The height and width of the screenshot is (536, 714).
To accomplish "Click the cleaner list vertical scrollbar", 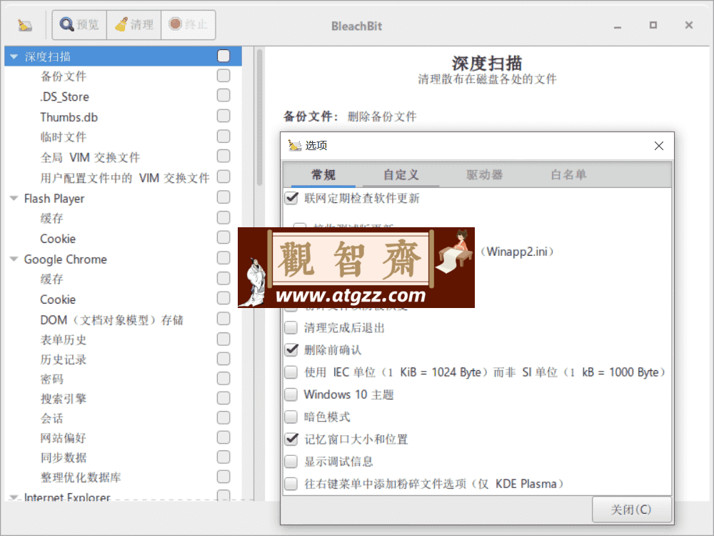I will (x=260, y=118).
